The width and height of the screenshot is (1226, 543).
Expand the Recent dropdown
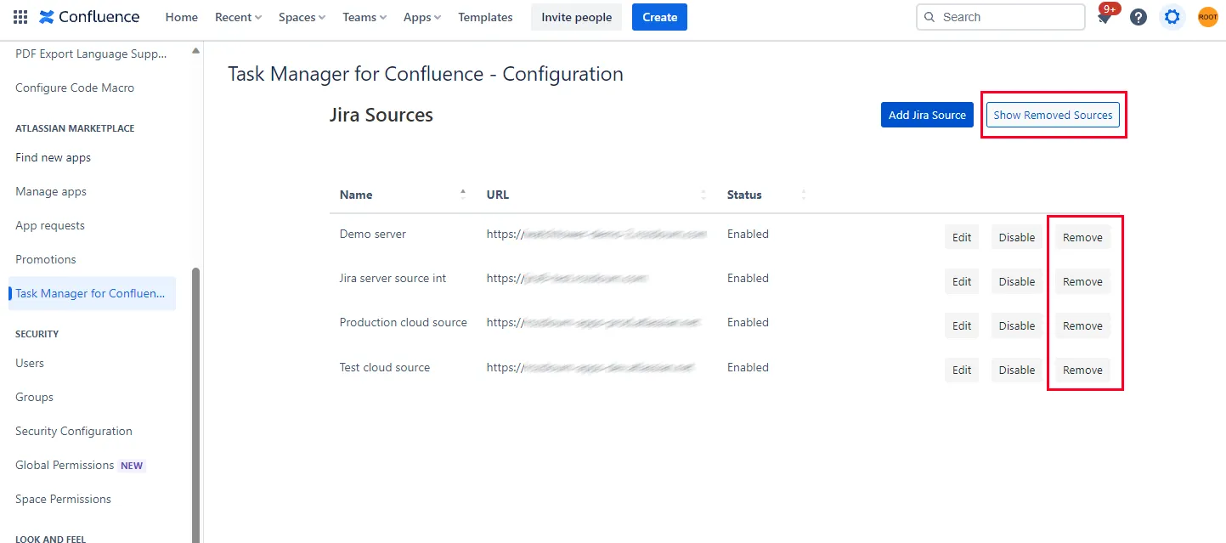(238, 17)
